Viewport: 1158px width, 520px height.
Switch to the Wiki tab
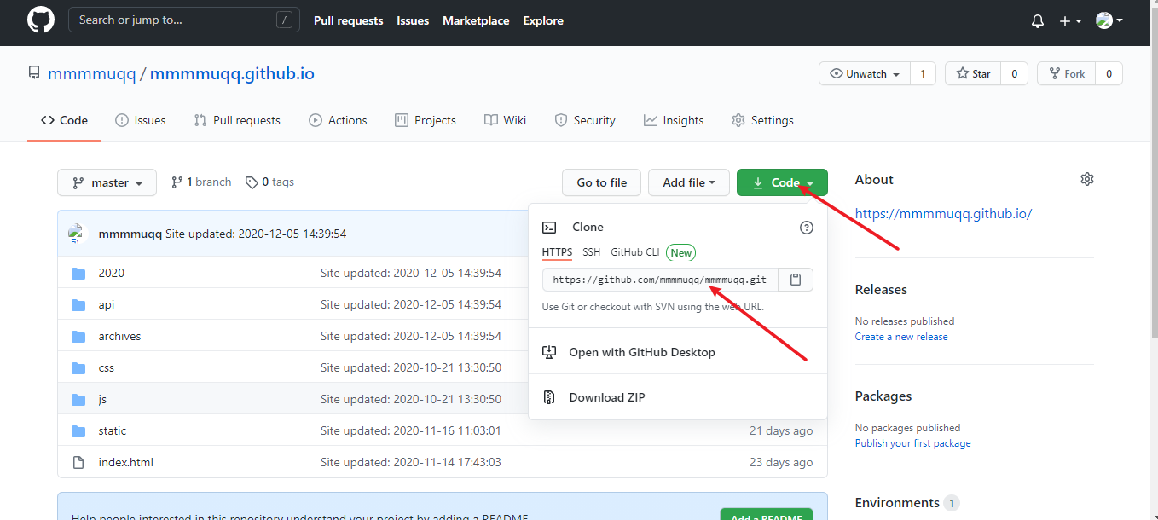coord(506,120)
